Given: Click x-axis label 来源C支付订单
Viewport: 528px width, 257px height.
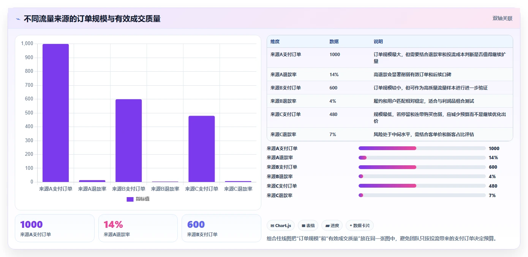Looking at the screenshot, I should coord(201,189).
